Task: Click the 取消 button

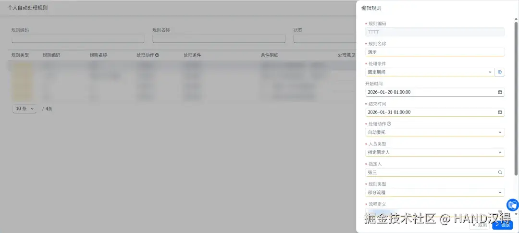Action: 479,225
